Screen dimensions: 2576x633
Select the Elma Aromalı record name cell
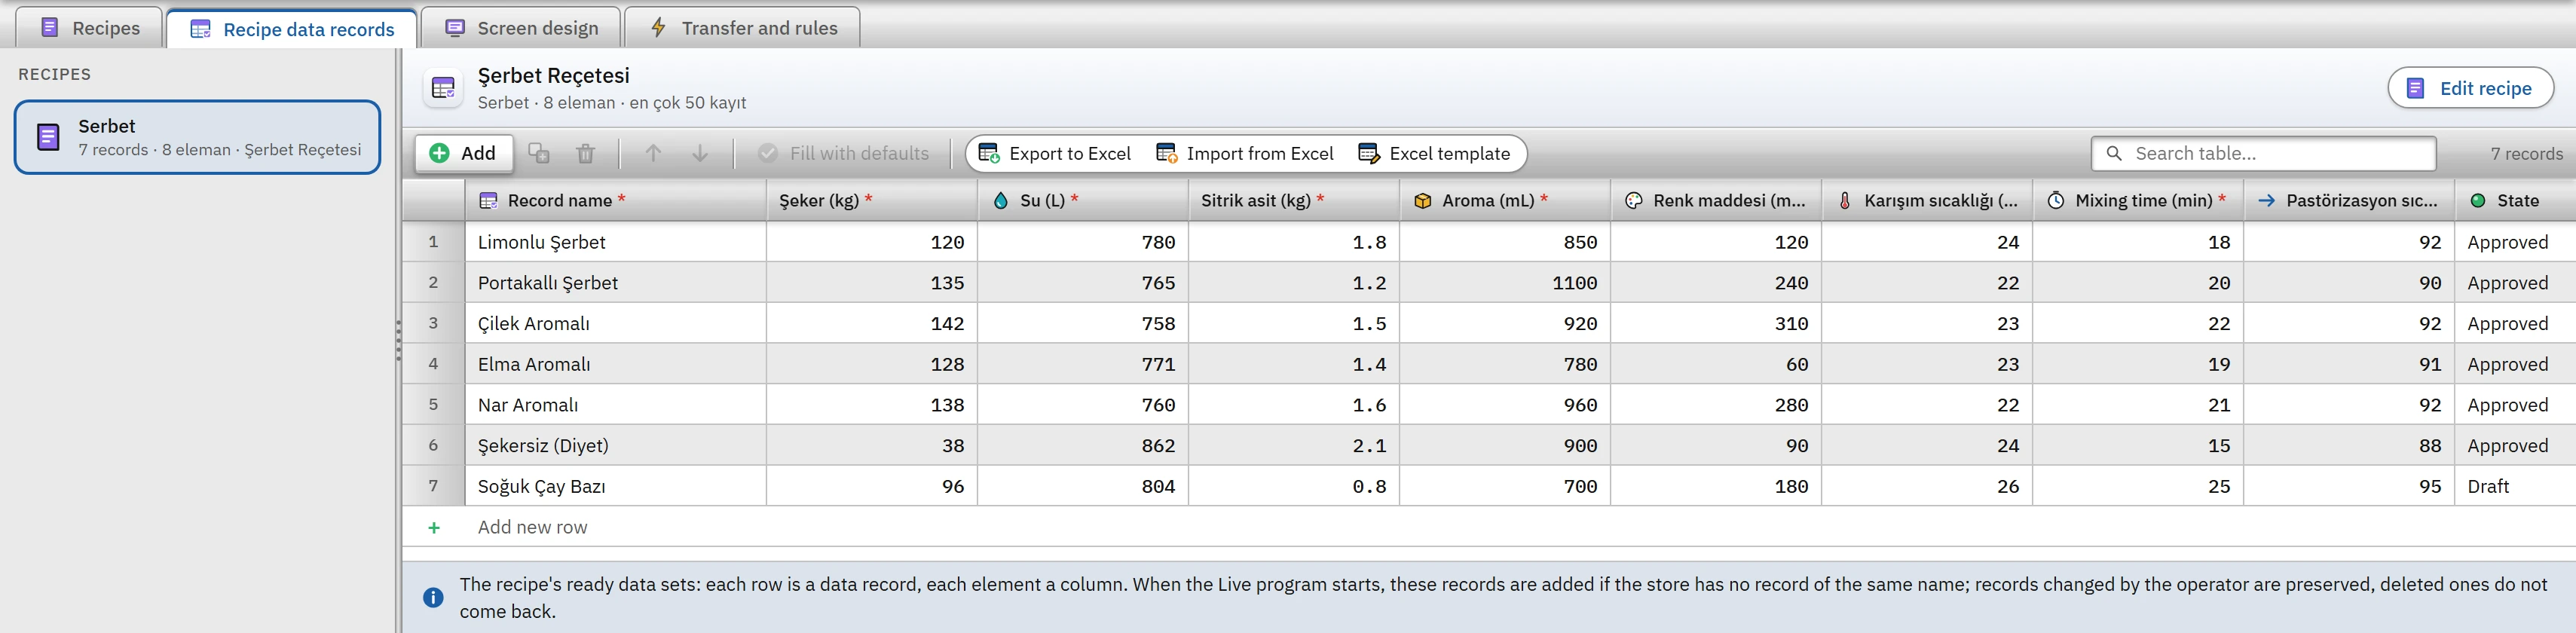616,364
